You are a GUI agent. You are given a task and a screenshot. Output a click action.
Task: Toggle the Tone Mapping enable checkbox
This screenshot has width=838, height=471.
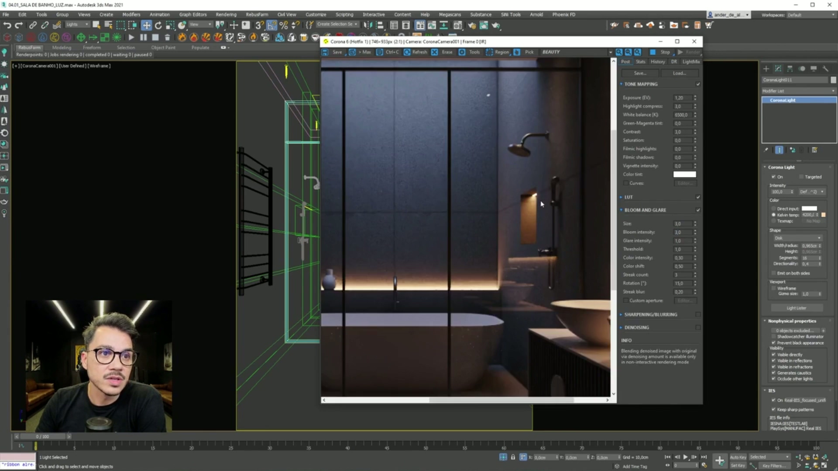coord(698,84)
